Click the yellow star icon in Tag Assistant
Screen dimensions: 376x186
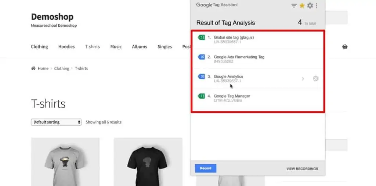click(x=302, y=5)
